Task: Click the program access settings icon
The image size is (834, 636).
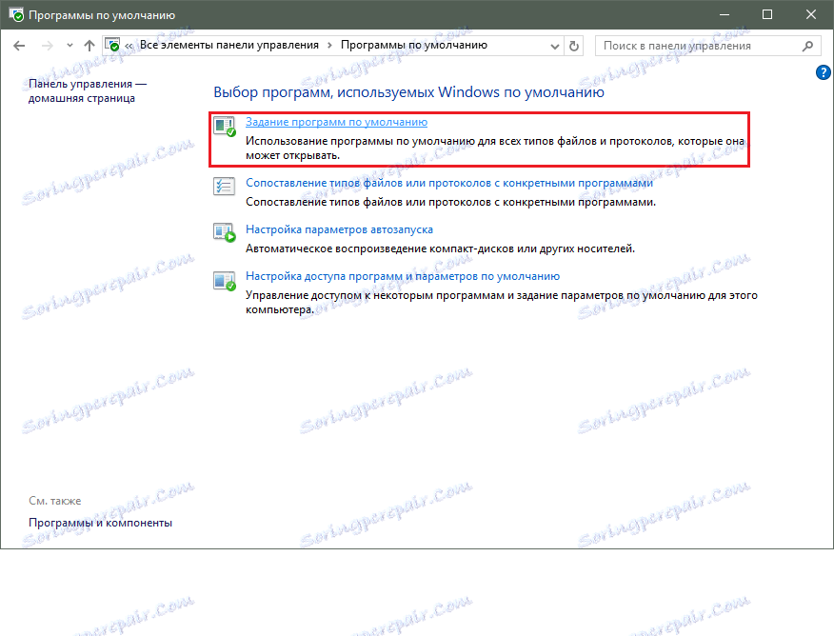Action: pyautogui.click(x=225, y=280)
